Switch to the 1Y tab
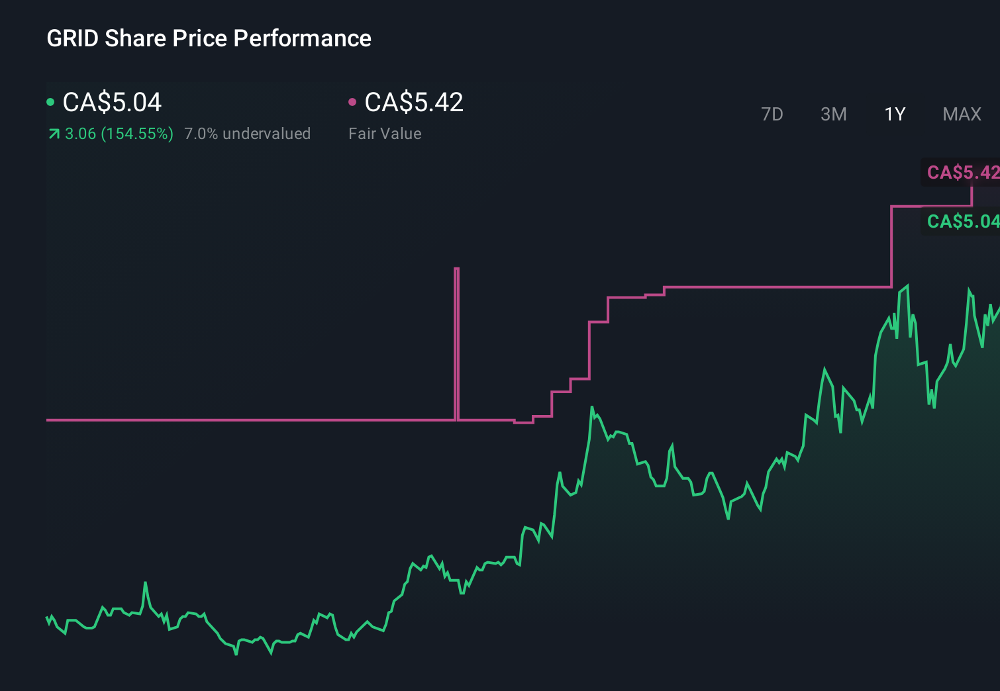 895,114
